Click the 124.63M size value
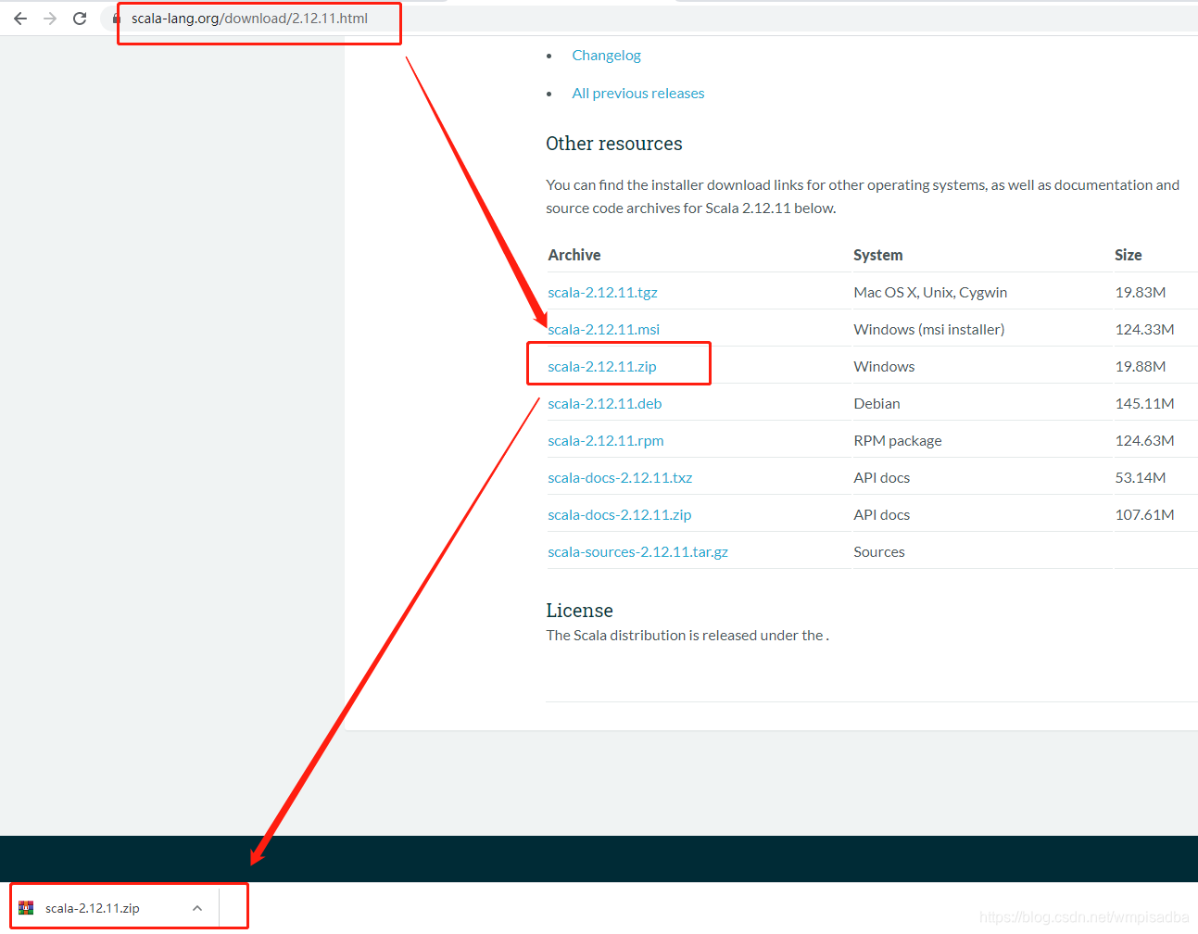The width and height of the screenshot is (1198, 934). (x=1144, y=441)
